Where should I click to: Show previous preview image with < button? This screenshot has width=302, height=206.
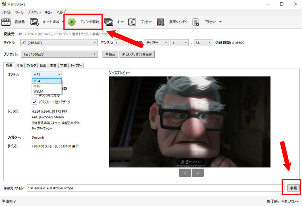(185, 173)
